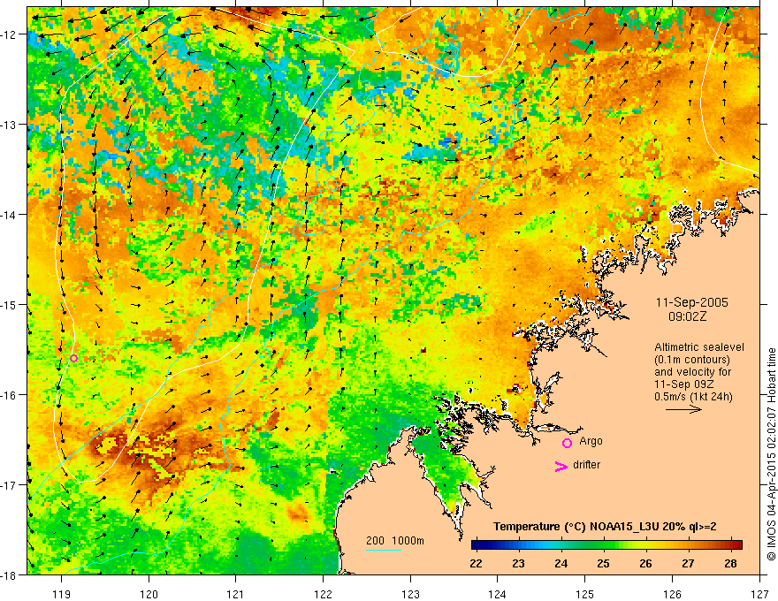
Task: Click the '24' tick label on the color bar
Action: pyautogui.click(x=561, y=563)
